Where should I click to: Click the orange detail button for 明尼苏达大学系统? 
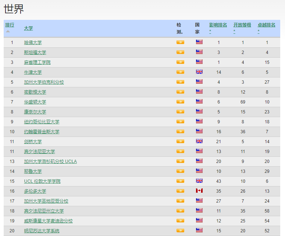[x=180, y=230]
